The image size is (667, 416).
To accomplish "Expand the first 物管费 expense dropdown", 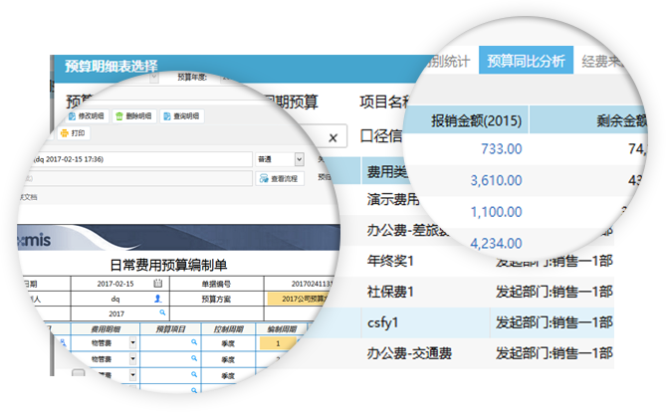I will click(132, 342).
